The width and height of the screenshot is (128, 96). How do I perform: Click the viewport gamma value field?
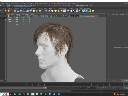click(x=77, y=16)
